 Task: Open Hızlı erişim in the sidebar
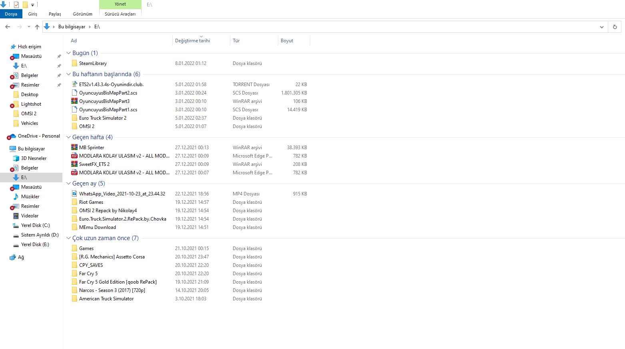pos(29,47)
